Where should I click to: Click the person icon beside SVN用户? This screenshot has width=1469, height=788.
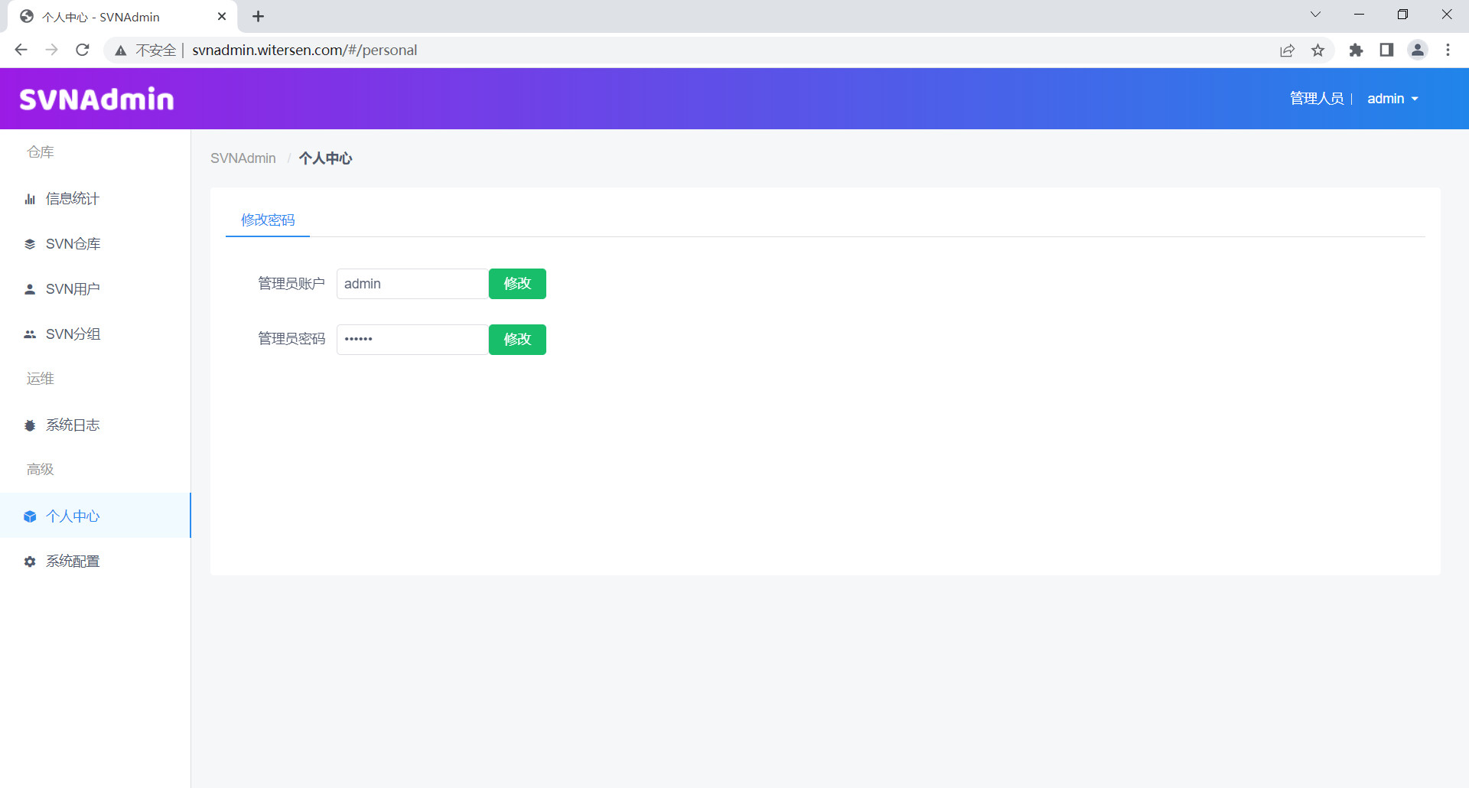click(30, 289)
